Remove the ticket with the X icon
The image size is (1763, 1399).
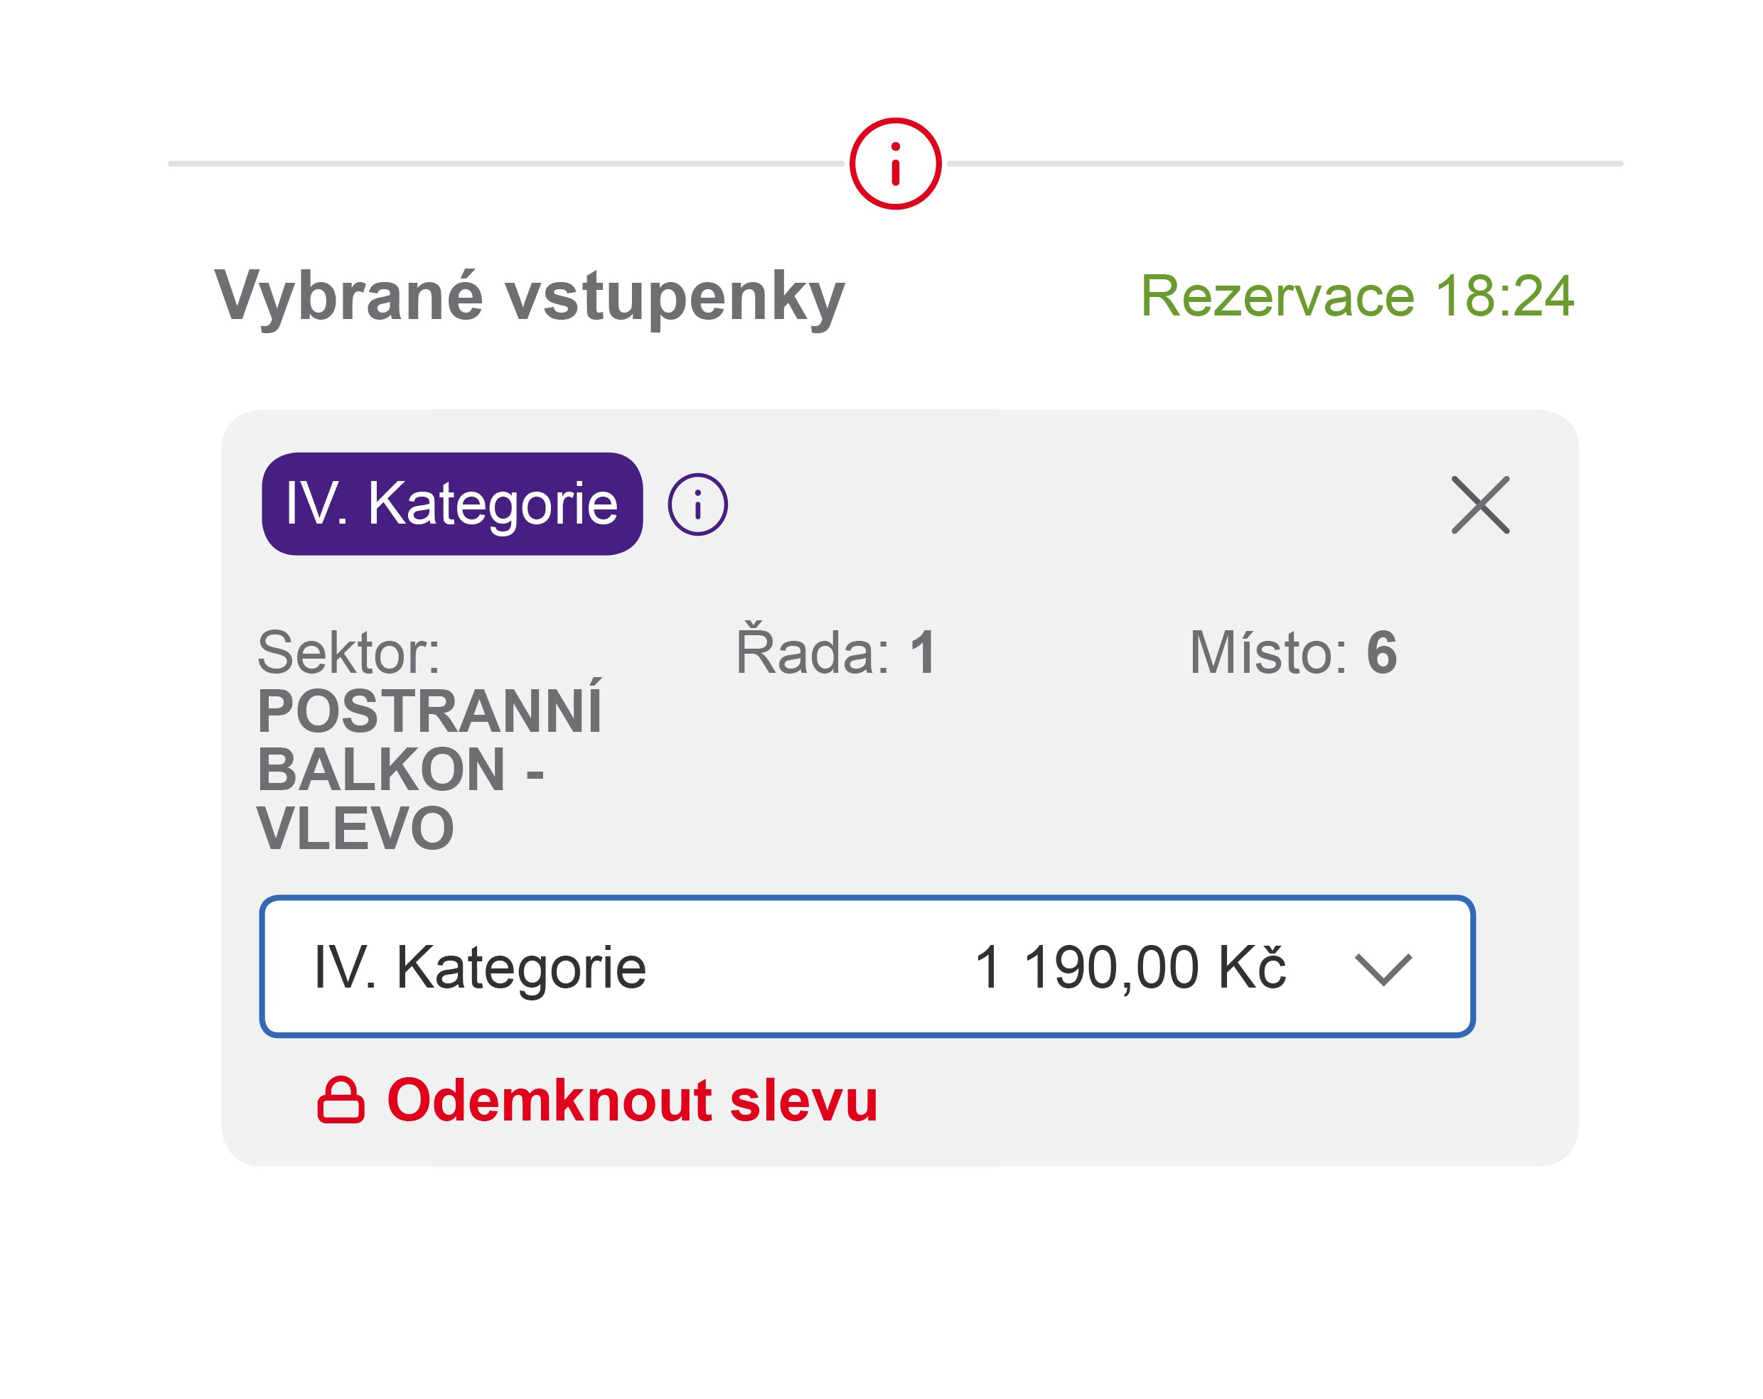(1480, 505)
